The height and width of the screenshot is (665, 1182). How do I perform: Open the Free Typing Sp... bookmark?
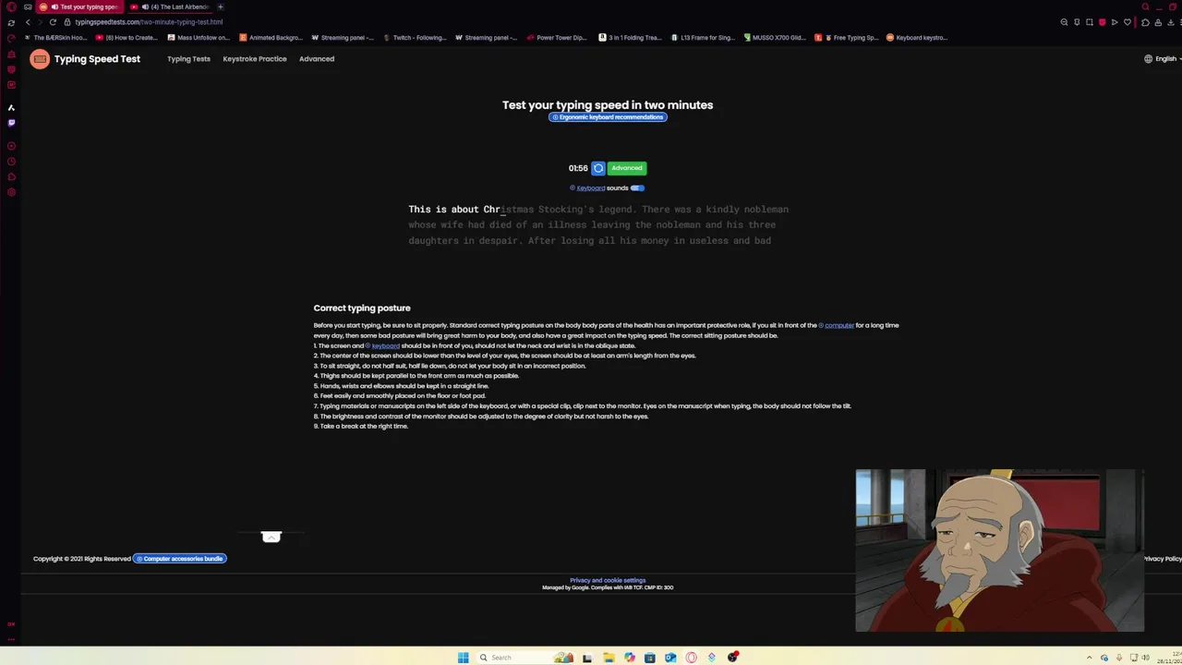coord(847,38)
